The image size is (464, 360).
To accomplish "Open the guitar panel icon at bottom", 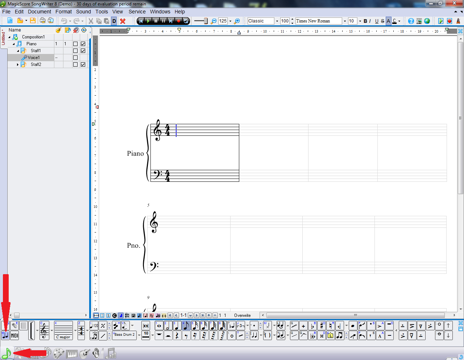I will 84,353.
